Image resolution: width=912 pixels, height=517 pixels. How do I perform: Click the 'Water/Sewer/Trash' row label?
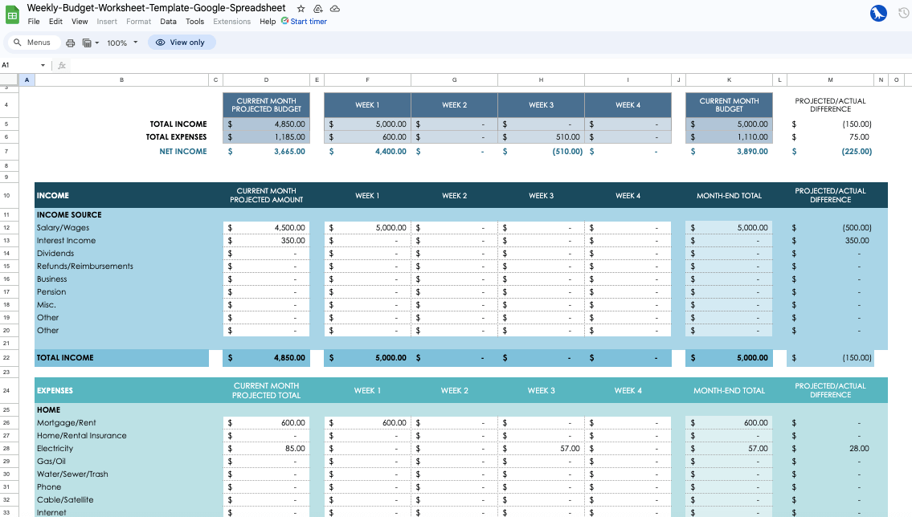(72, 474)
